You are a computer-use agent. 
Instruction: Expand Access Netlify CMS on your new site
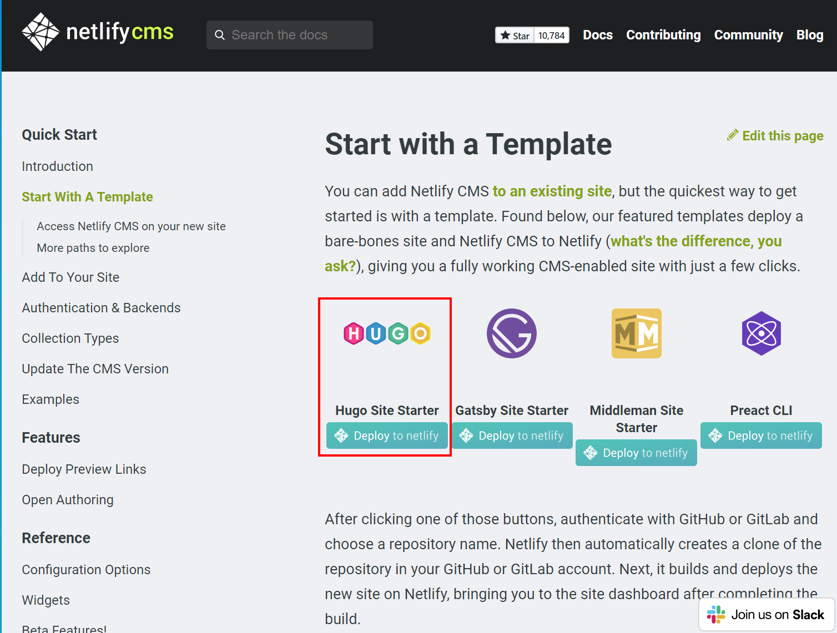131,226
